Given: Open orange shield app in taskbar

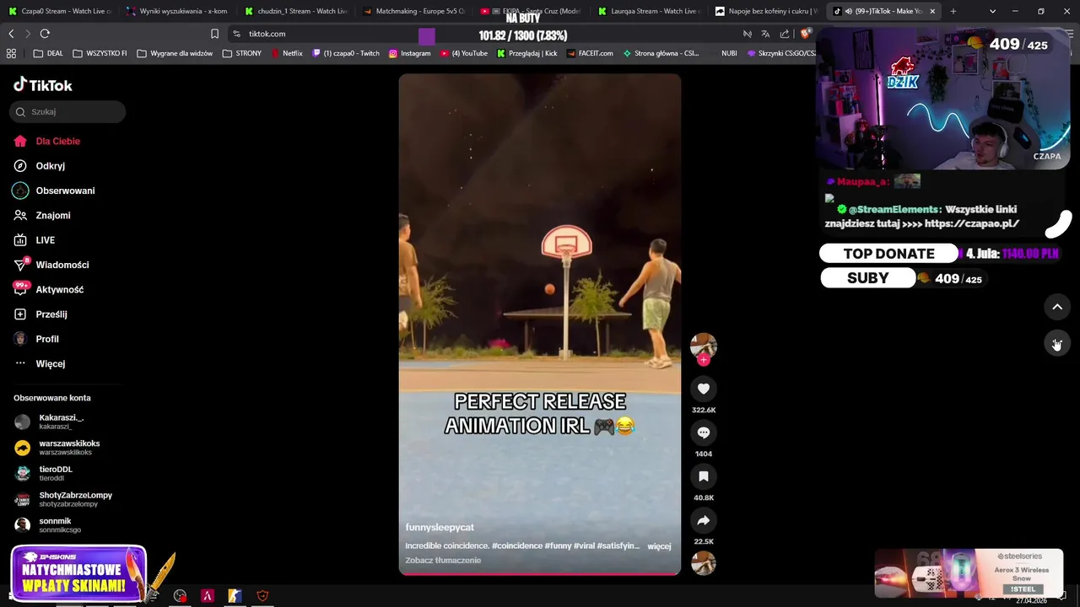Looking at the screenshot, I should (x=262, y=596).
